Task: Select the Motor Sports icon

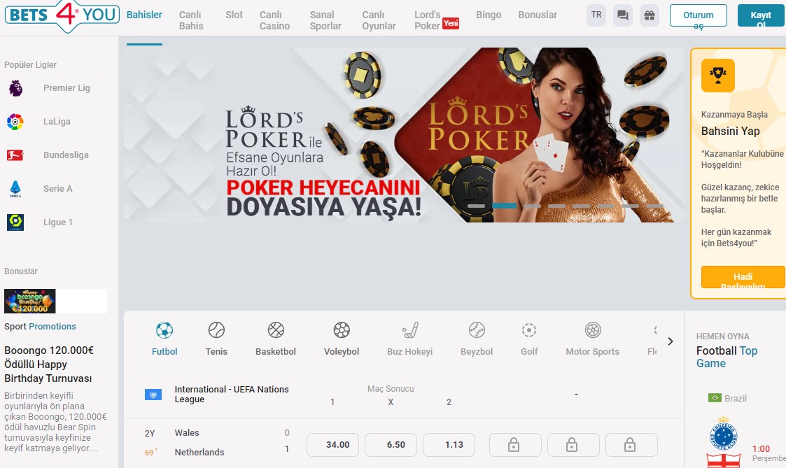Action: tap(593, 330)
